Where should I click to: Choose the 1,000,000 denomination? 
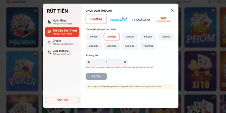pyautogui.click(x=148, y=46)
